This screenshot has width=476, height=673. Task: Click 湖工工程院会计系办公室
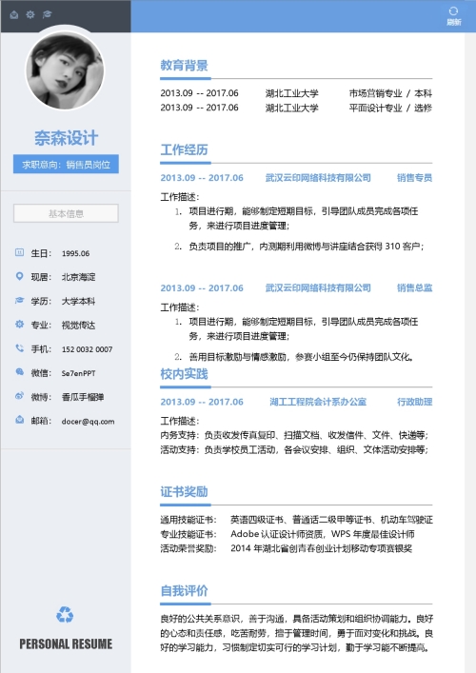[x=318, y=402]
